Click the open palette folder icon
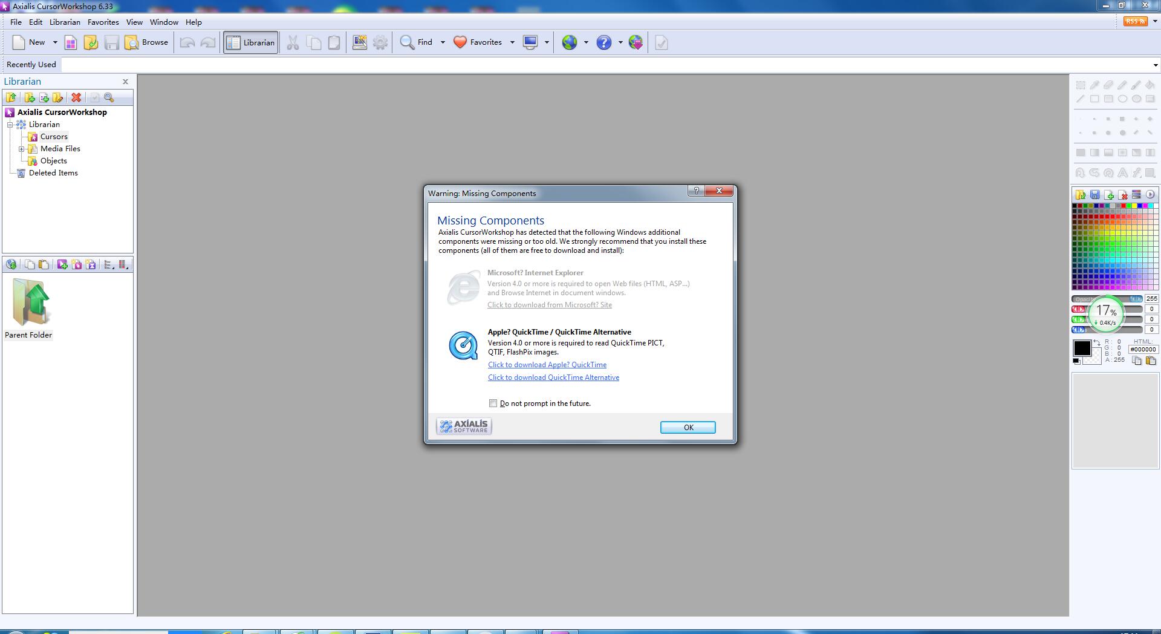 [x=1081, y=195]
